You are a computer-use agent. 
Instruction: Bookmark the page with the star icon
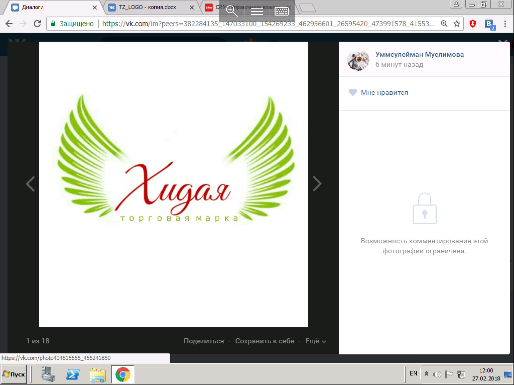[457, 24]
